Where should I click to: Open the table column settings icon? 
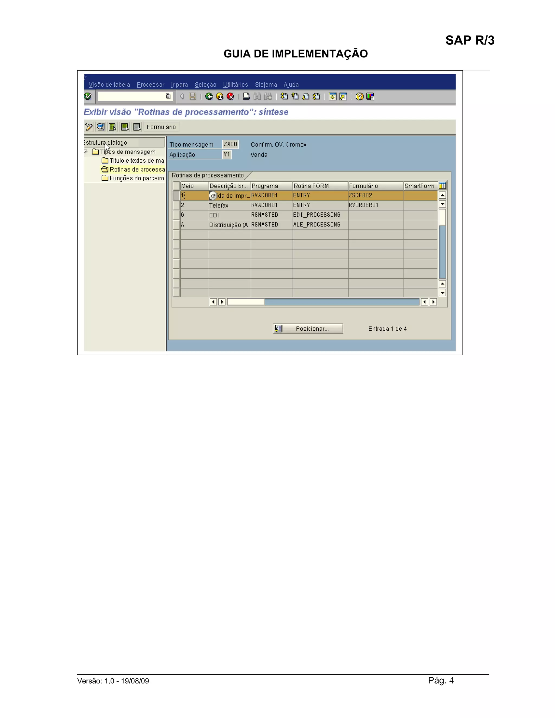pos(443,185)
